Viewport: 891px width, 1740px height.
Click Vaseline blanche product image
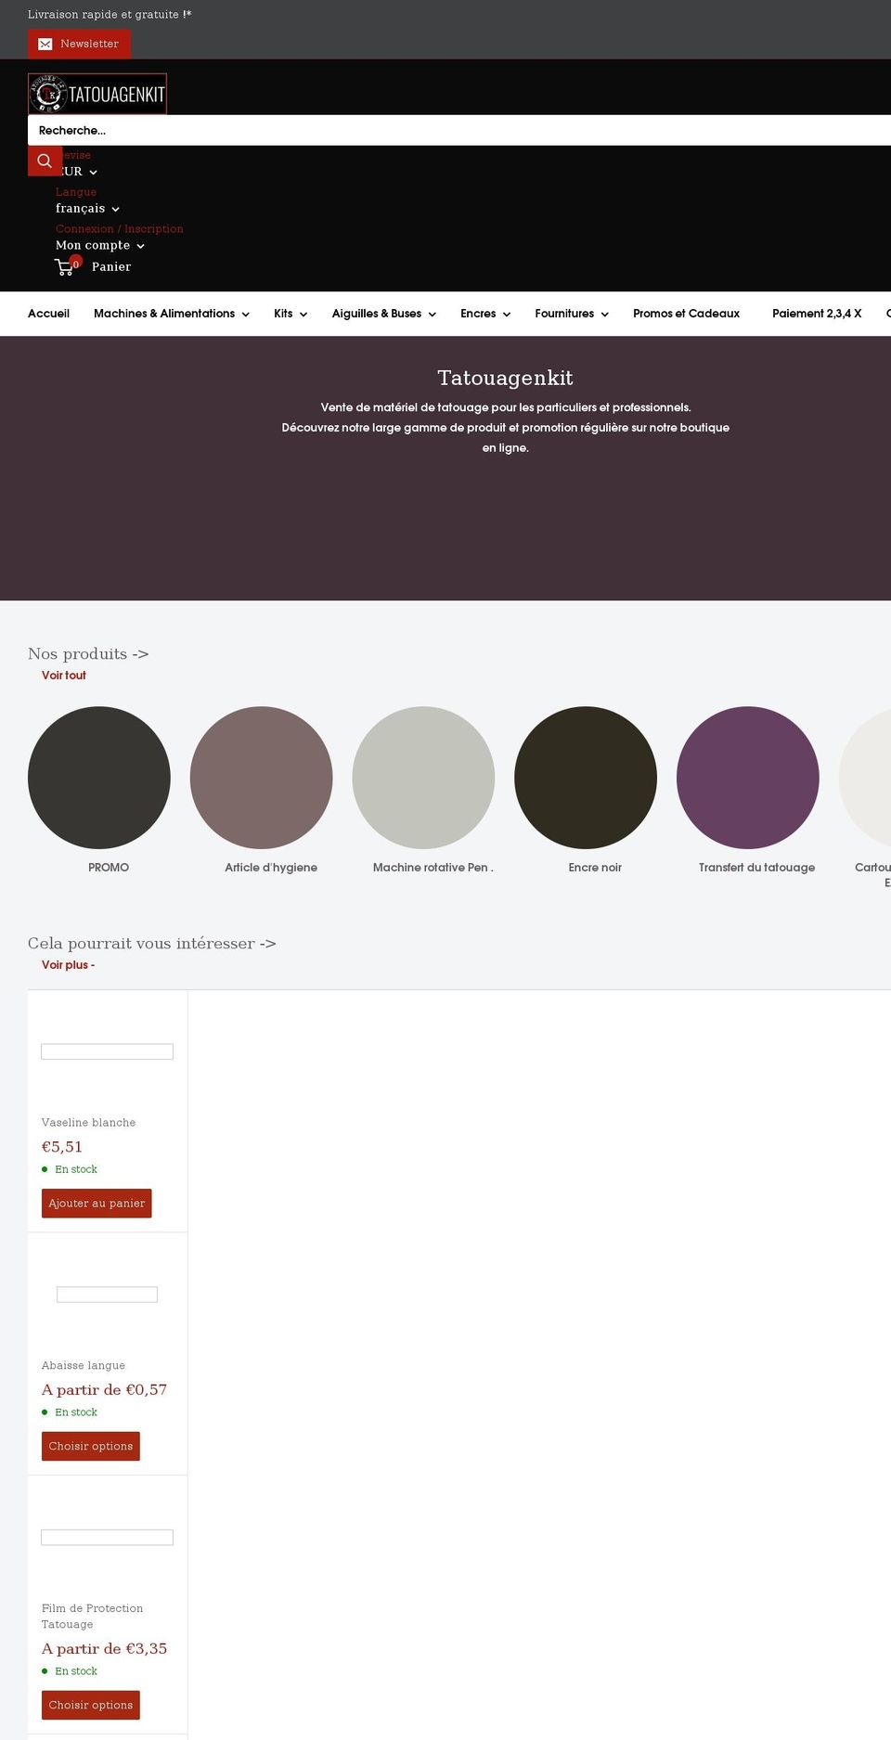108,1052
